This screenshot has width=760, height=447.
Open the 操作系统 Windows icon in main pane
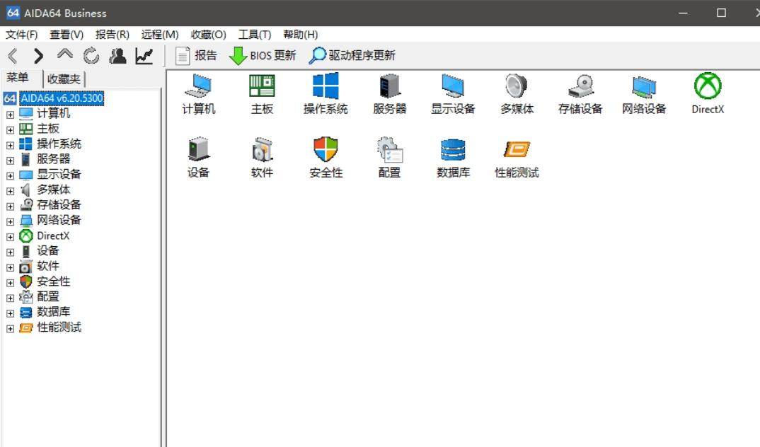tap(326, 95)
